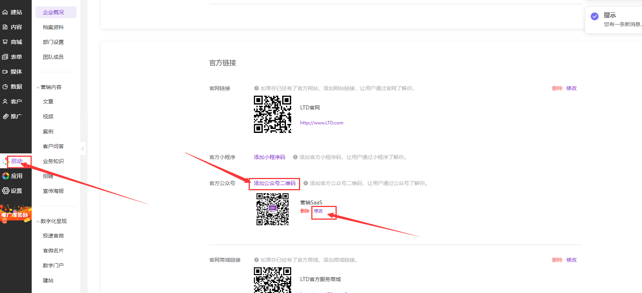Click the colorful 应用 icon
This screenshot has width=642, height=293.
click(x=6, y=176)
